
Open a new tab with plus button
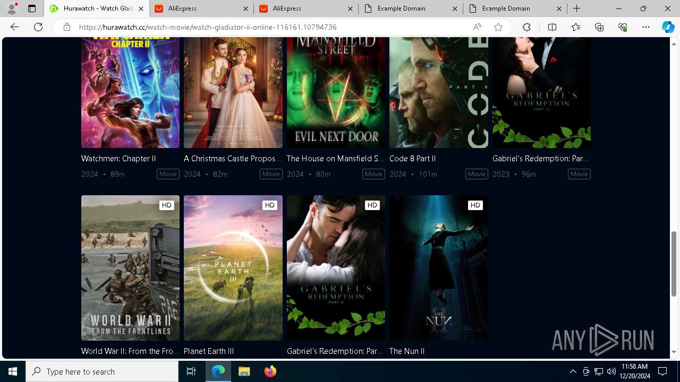577,8
